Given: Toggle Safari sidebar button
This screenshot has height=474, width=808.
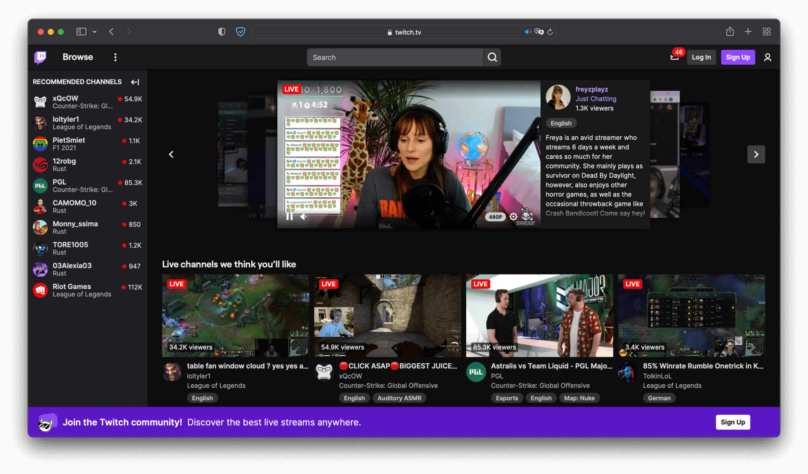Looking at the screenshot, I should (x=81, y=32).
